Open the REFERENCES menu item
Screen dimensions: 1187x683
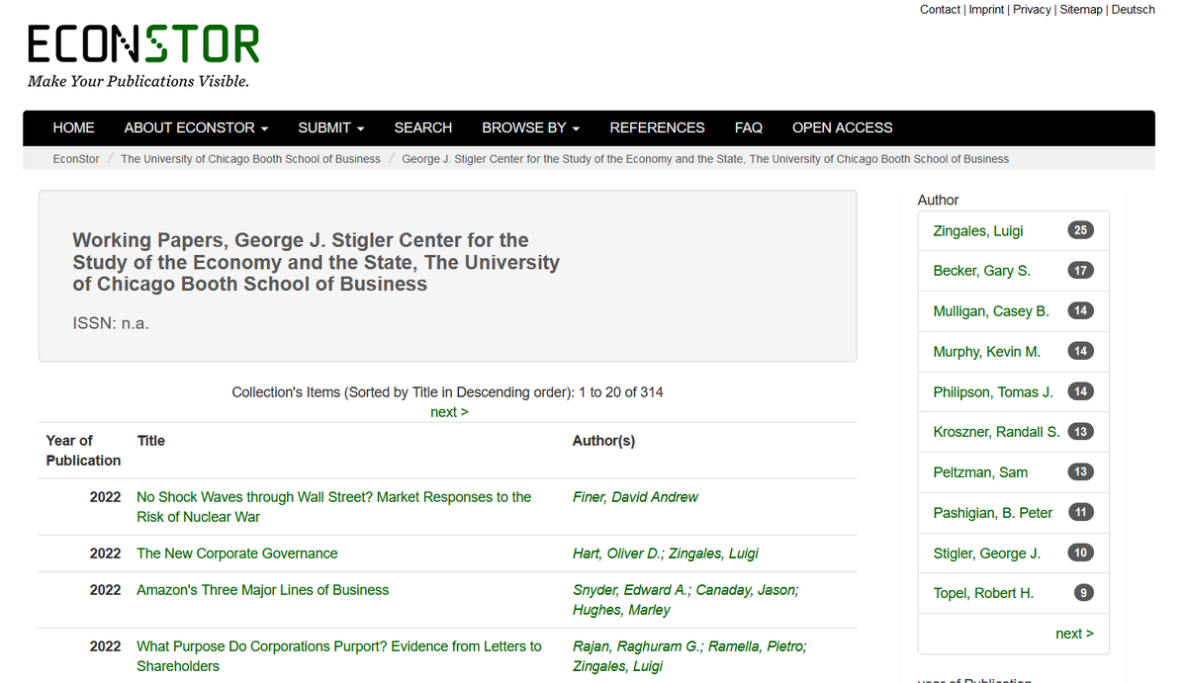pyautogui.click(x=657, y=128)
